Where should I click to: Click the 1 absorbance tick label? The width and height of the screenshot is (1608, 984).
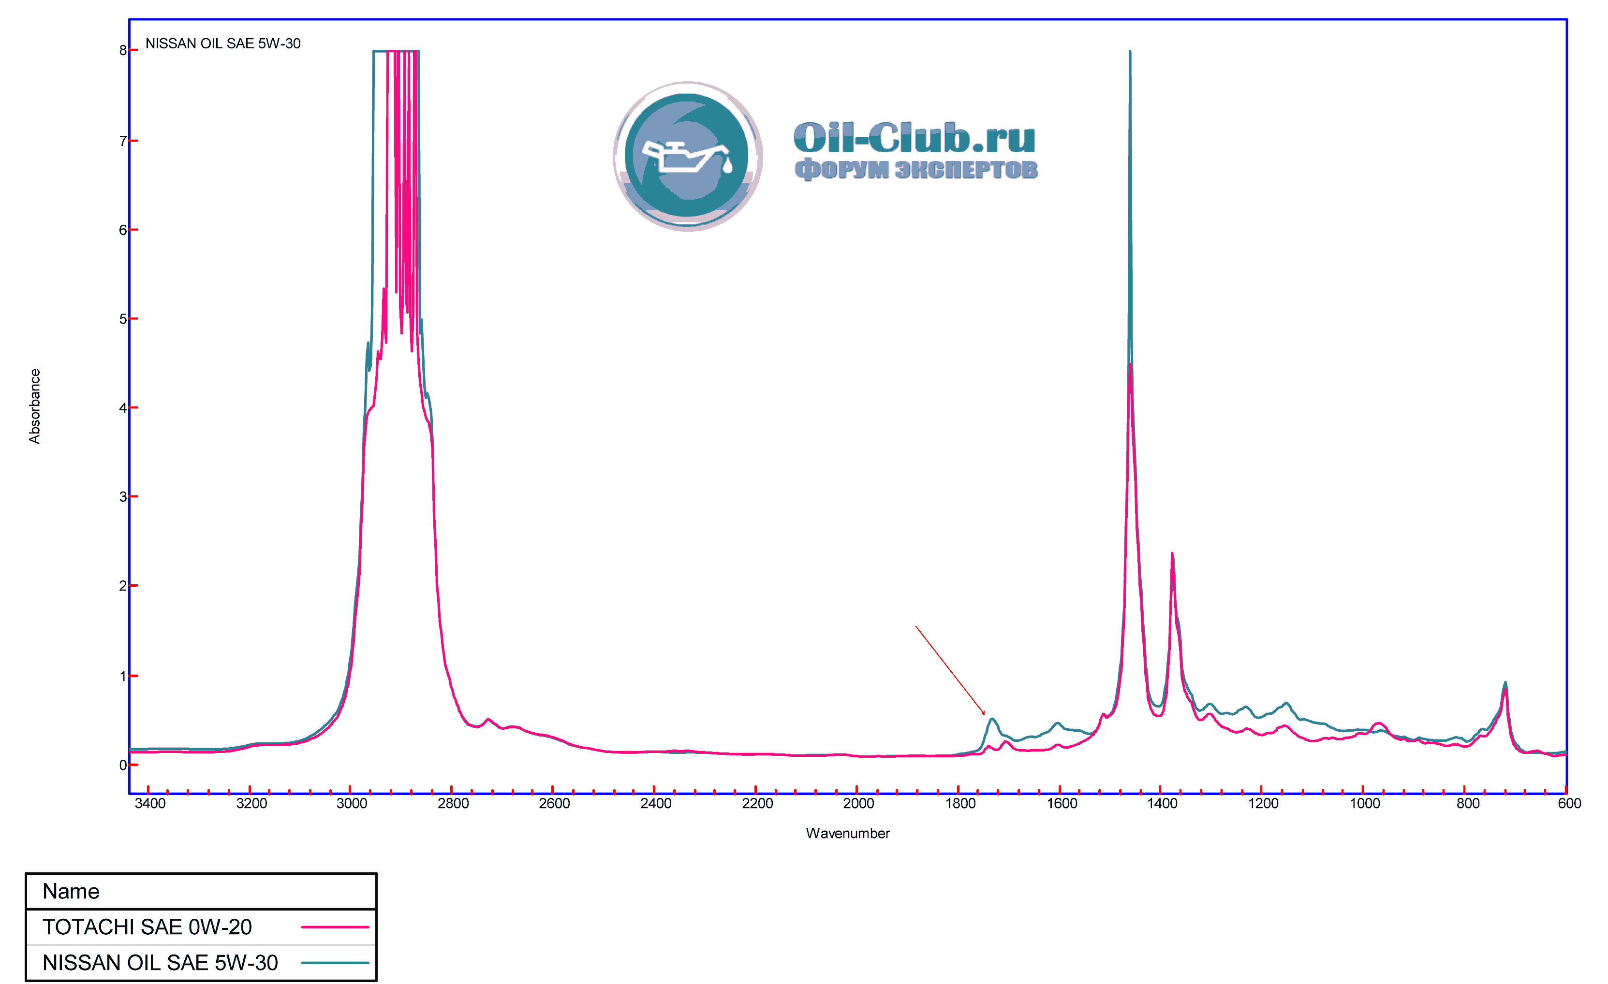[x=123, y=676]
